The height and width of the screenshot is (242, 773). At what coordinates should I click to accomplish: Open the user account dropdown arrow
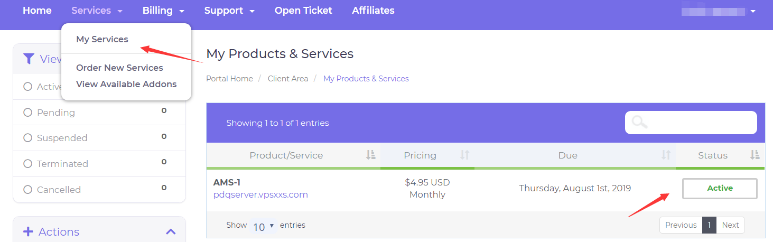753,11
